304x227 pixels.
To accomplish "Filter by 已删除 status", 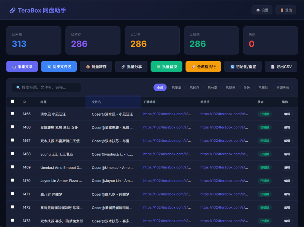I will 263,87.
